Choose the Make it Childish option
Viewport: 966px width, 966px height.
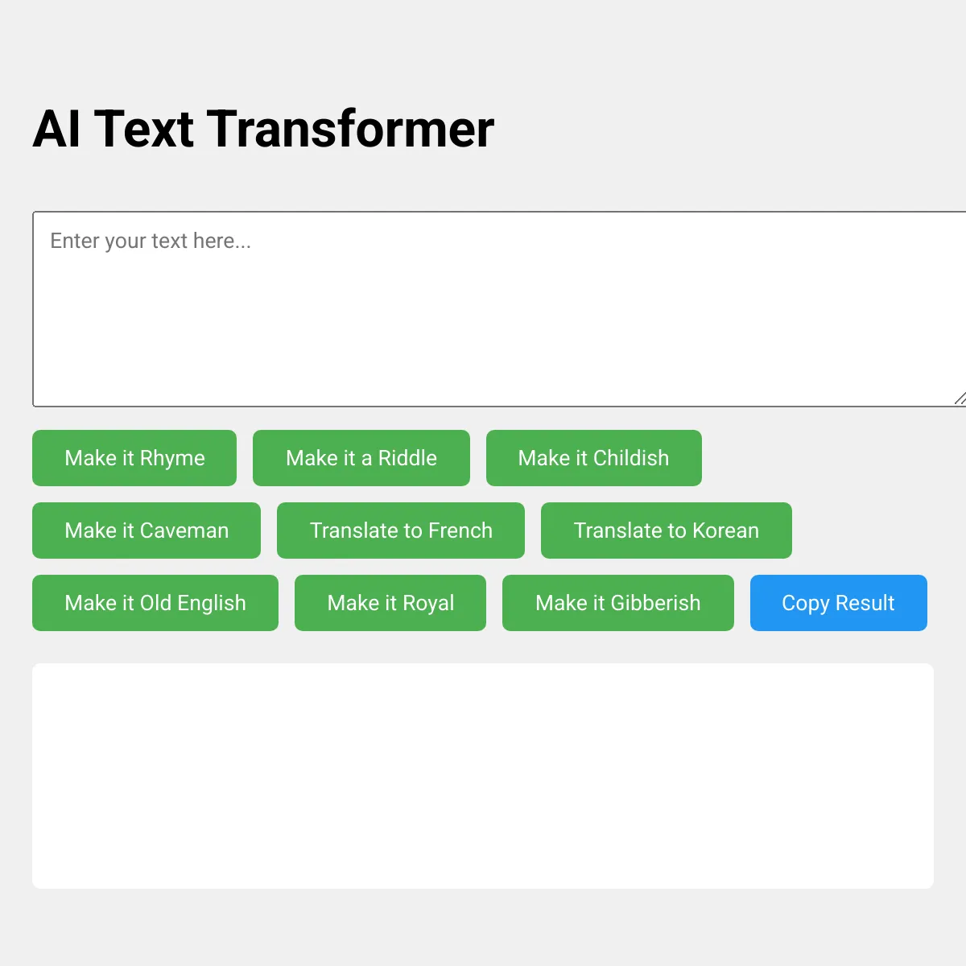pyautogui.click(x=594, y=458)
